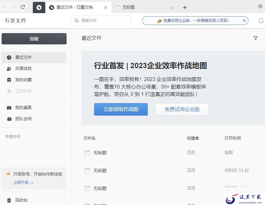This screenshot has height=205, width=265.
Task: Click the 快速访问 section label
Action: point(13,136)
